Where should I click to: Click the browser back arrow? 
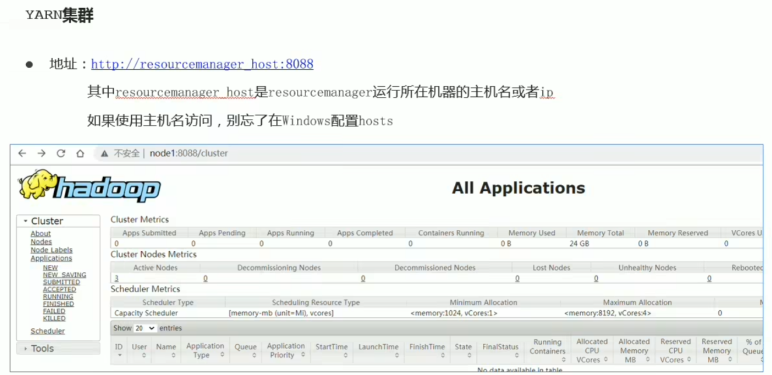tap(22, 153)
